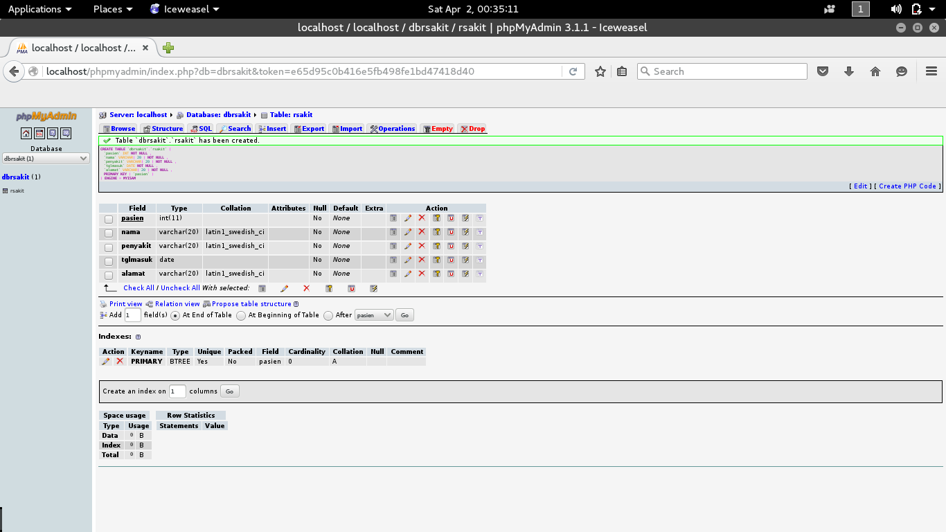Screen dimensions: 946x532
Task: Set primary key icon on penyakit field
Action: coord(436,246)
